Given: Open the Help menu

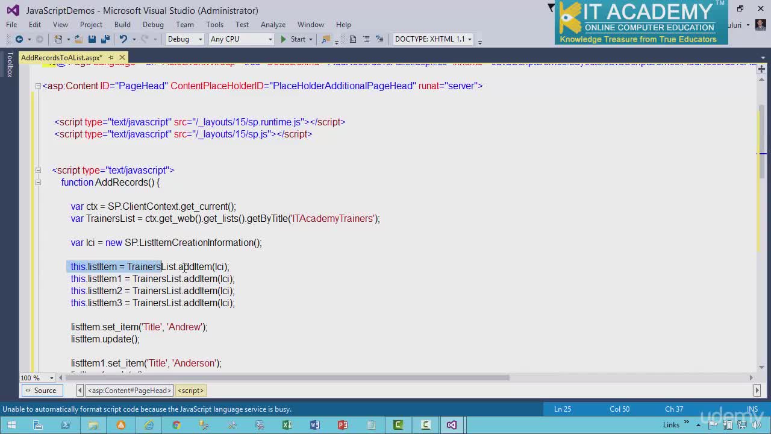Looking at the screenshot, I should [343, 25].
